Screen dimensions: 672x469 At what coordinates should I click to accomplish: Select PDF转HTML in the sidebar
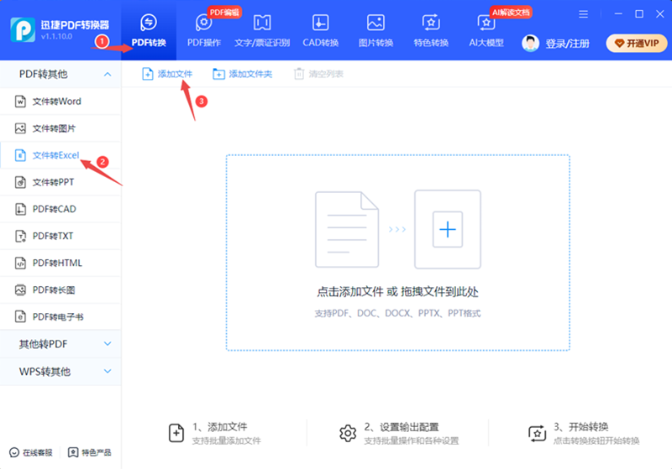(60, 263)
